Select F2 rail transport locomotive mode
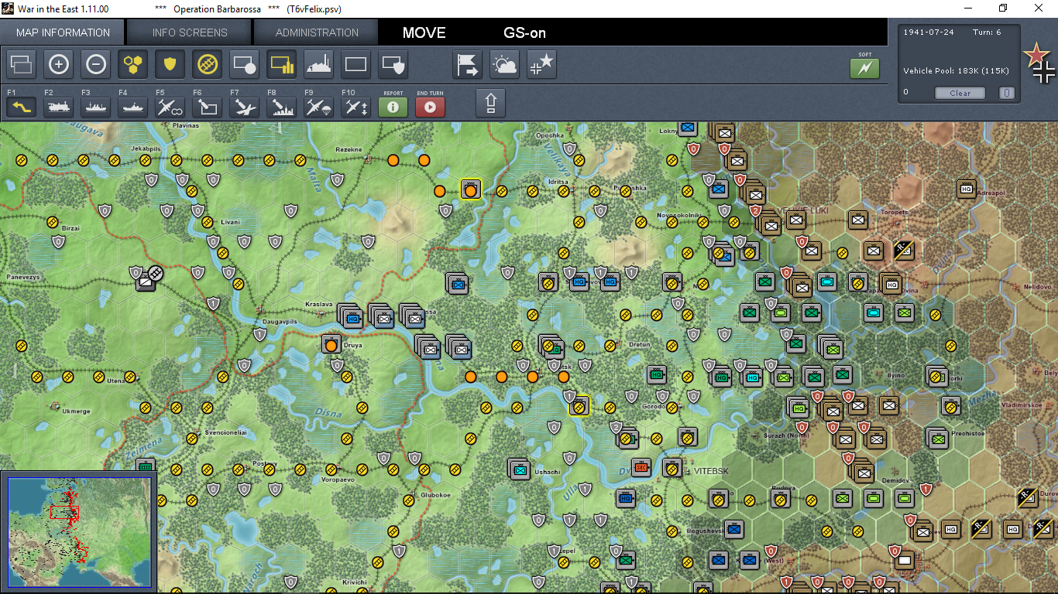1058x594 pixels. pyautogui.click(x=59, y=107)
